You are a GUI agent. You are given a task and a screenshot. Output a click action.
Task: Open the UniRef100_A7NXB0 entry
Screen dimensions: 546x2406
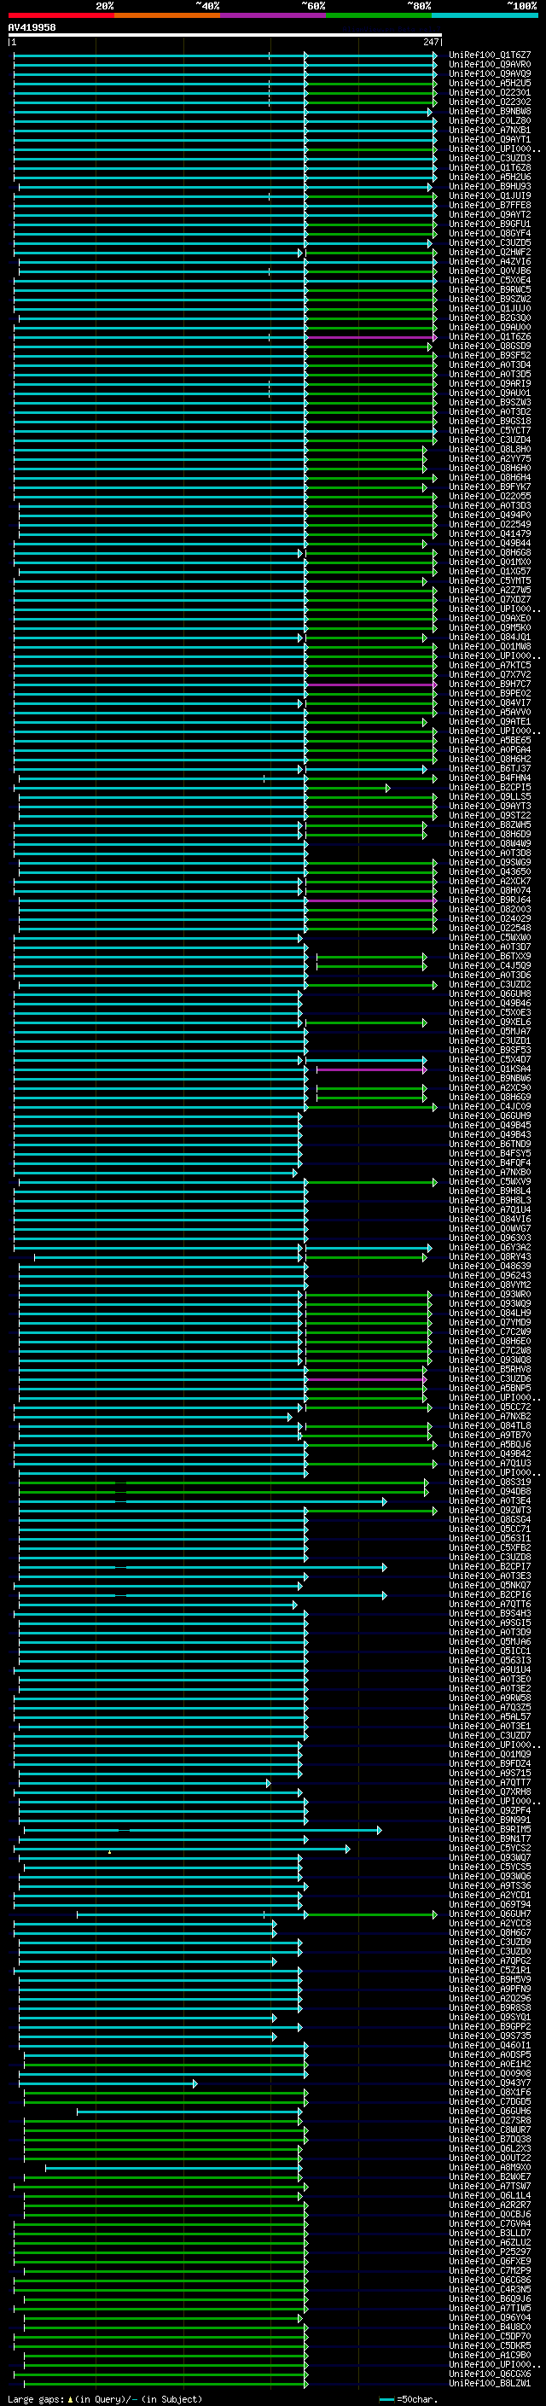tap(489, 1172)
